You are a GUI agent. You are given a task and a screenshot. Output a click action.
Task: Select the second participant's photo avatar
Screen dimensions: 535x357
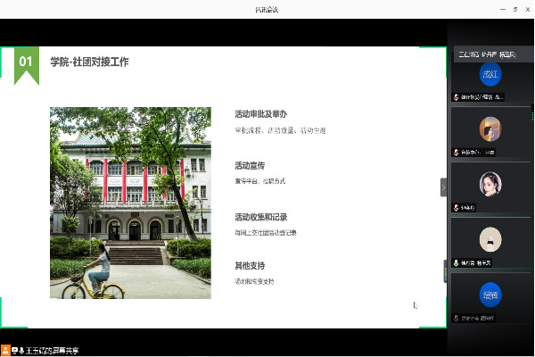490,129
